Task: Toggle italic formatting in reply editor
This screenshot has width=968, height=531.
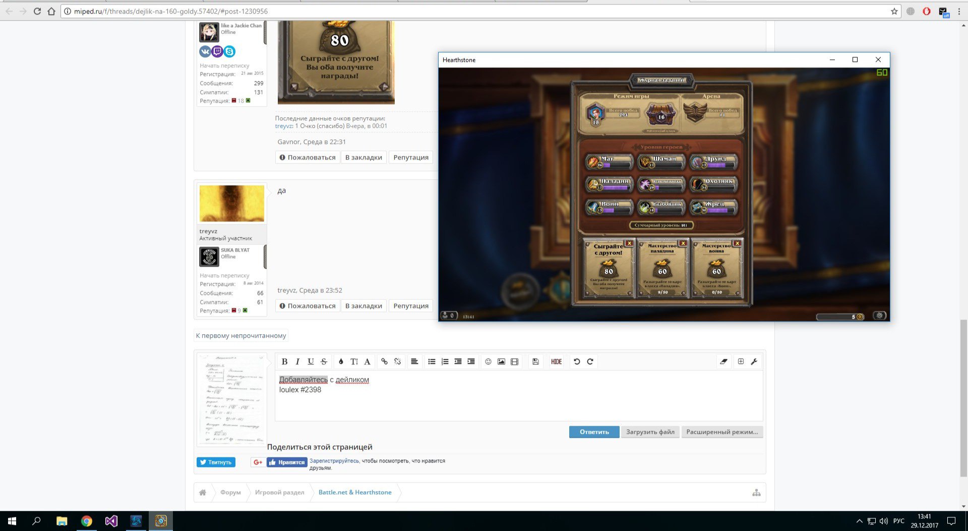Action: (x=297, y=361)
